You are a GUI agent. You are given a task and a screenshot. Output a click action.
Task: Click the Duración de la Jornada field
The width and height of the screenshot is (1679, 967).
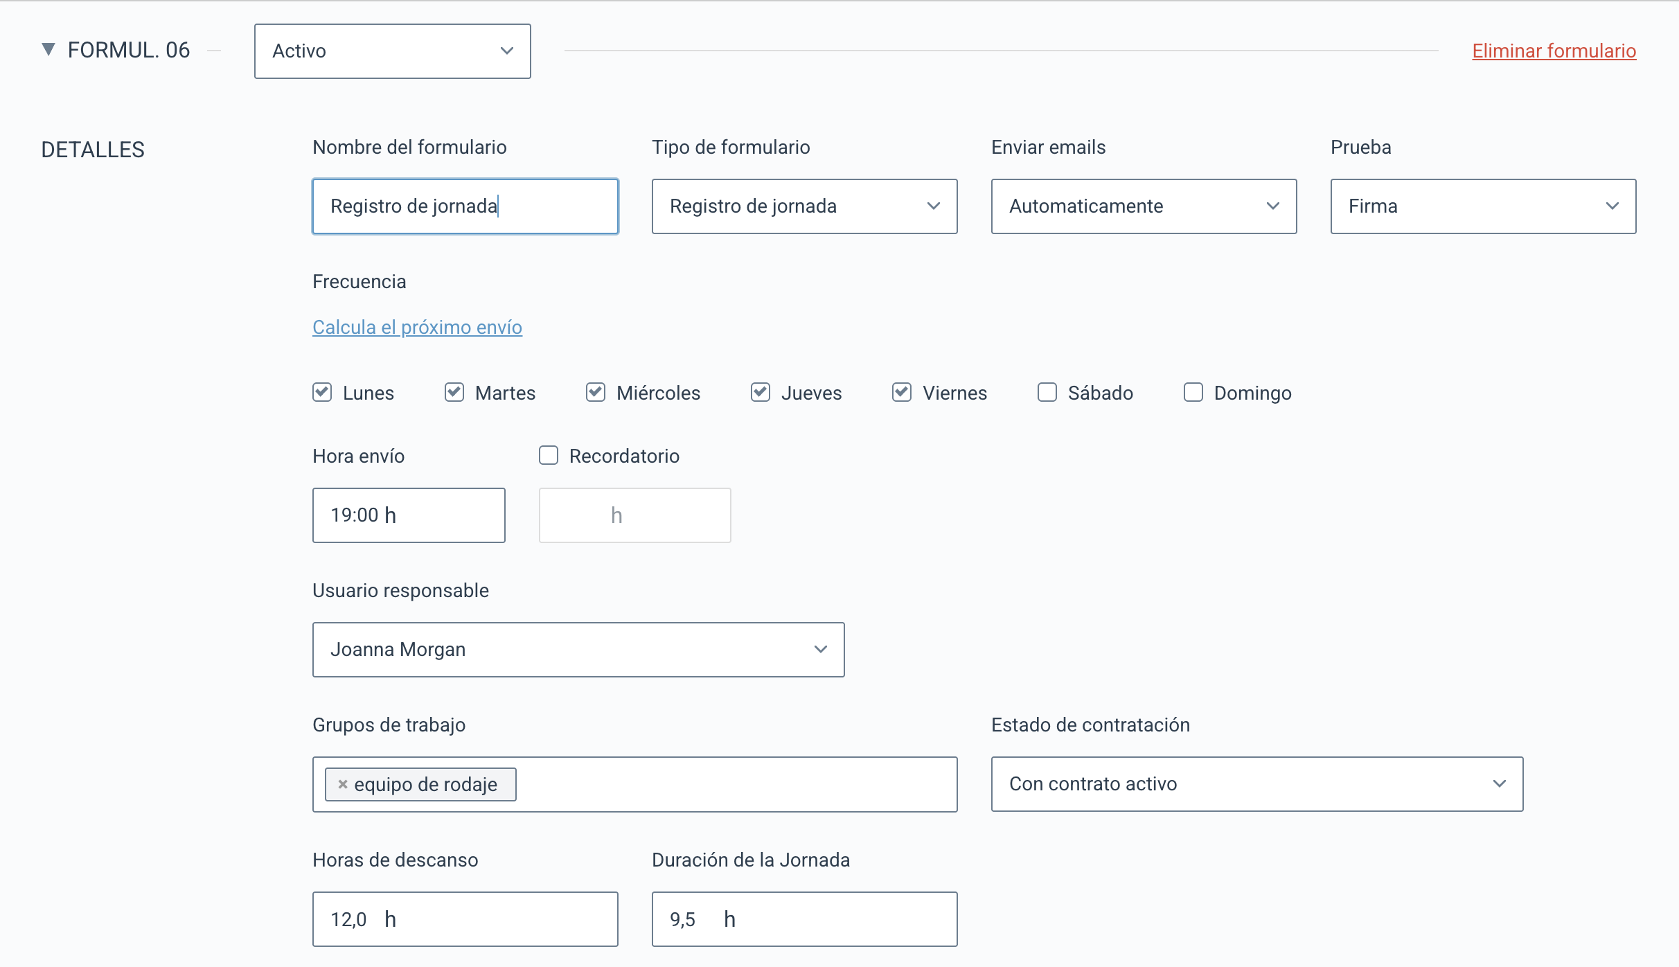[804, 919]
